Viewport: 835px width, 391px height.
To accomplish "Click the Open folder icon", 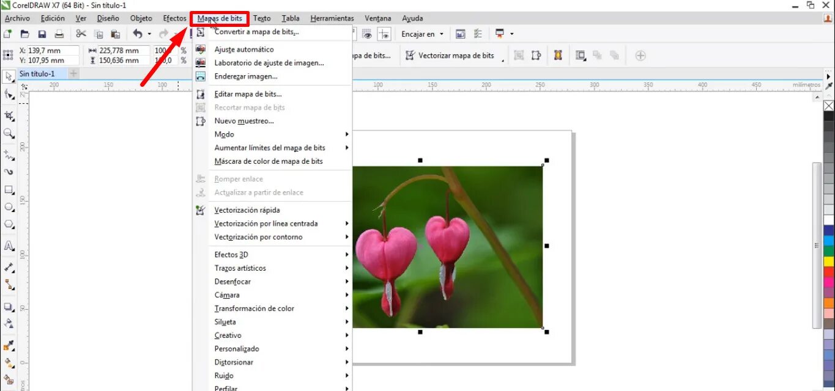I will click(25, 34).
